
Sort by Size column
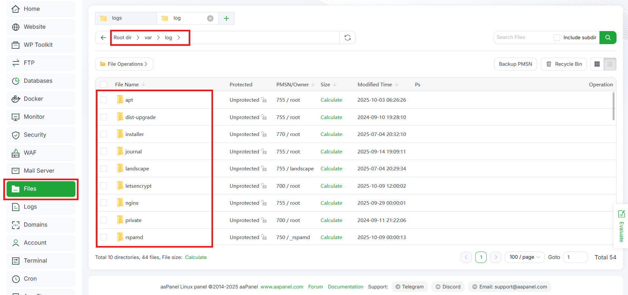pos(329,84)
